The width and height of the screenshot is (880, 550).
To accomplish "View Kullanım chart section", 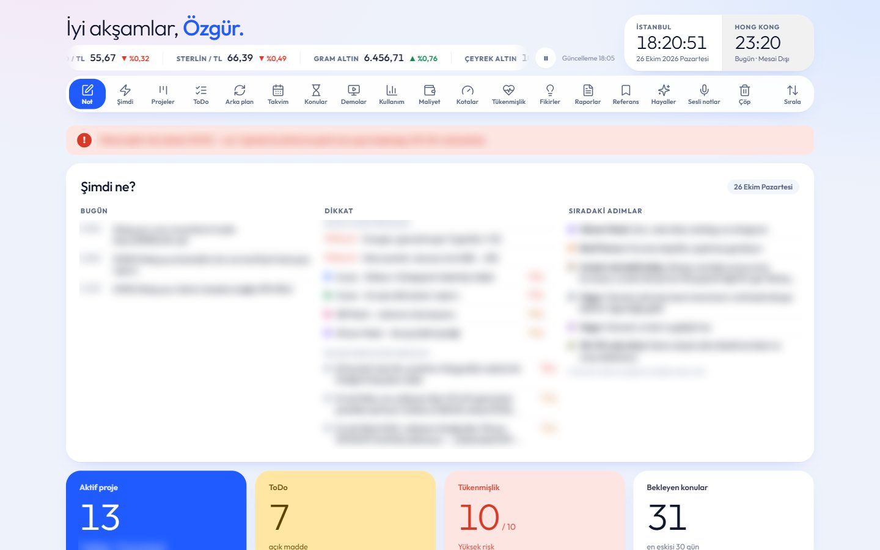I will [x=392, y=94].
